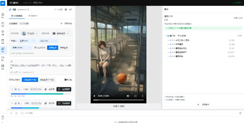Image resolution: width=244 pixels, height=123 pixels.
Task: Click the trash icon in the bottom strip
Action: coord(240,113)
